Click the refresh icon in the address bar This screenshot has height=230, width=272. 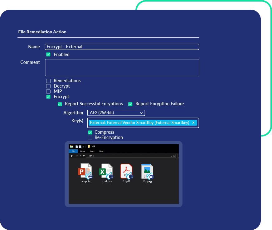pos(174,156)
